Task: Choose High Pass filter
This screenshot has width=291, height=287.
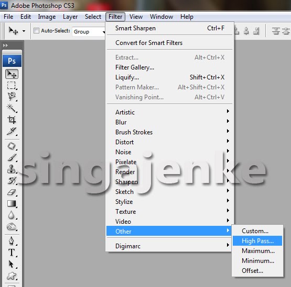Action: coord(257,241)
